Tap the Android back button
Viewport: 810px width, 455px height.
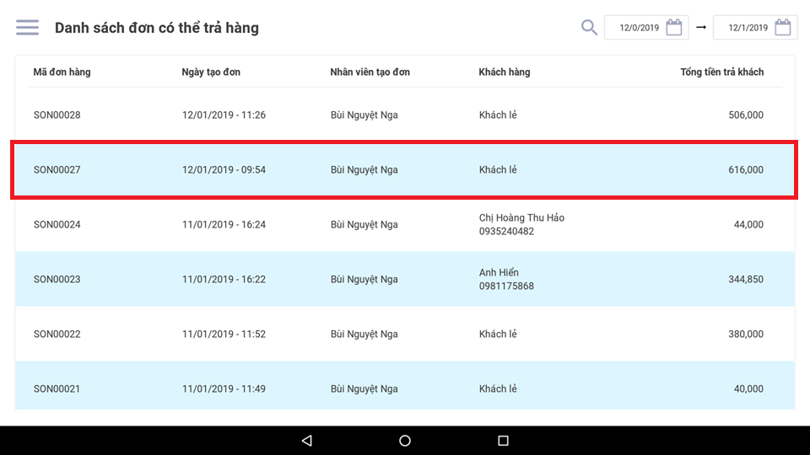point(306,441)
